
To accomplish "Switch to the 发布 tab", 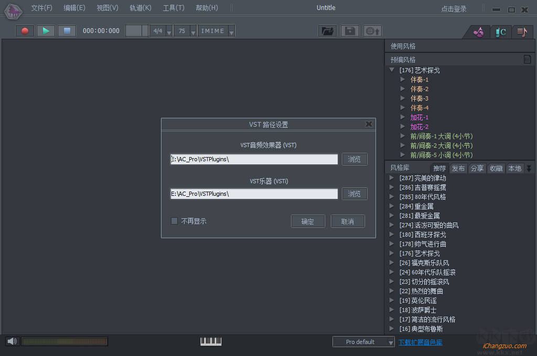I will [458, 168].
